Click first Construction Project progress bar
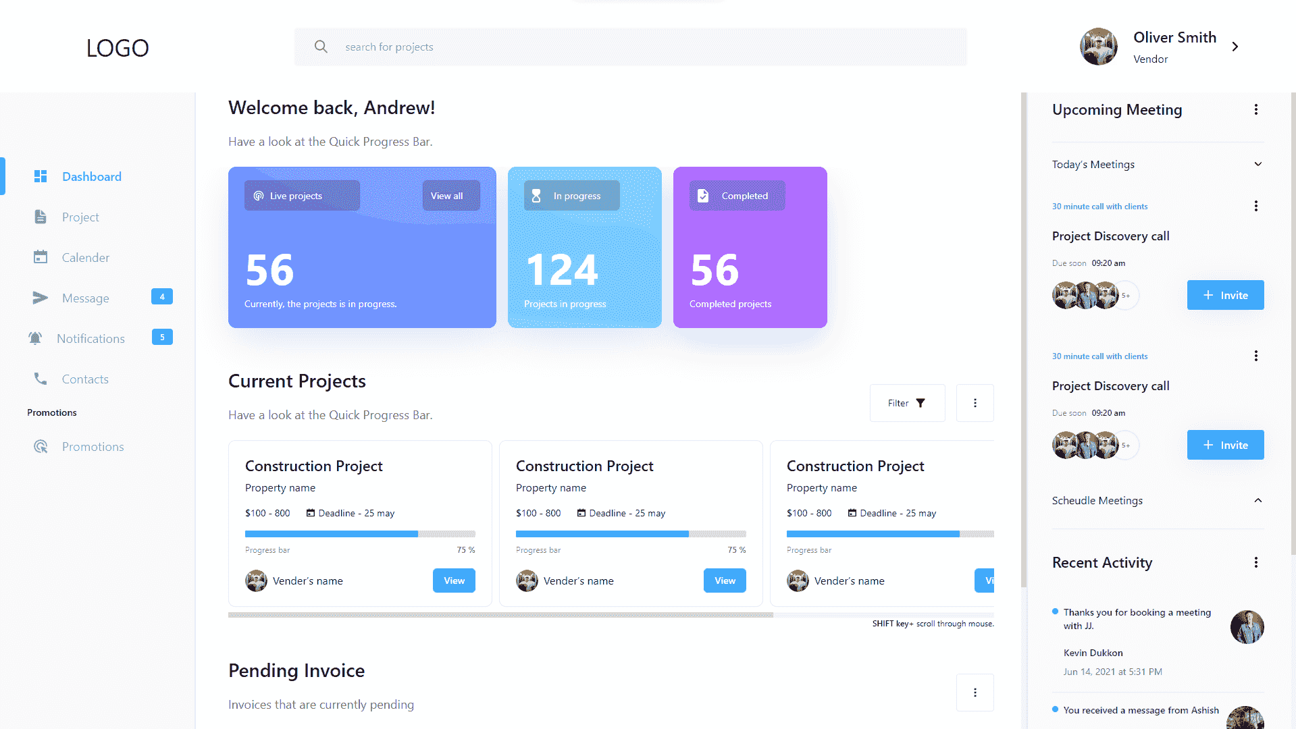This screenshot has height=729, width=1296. pos(360,534)
